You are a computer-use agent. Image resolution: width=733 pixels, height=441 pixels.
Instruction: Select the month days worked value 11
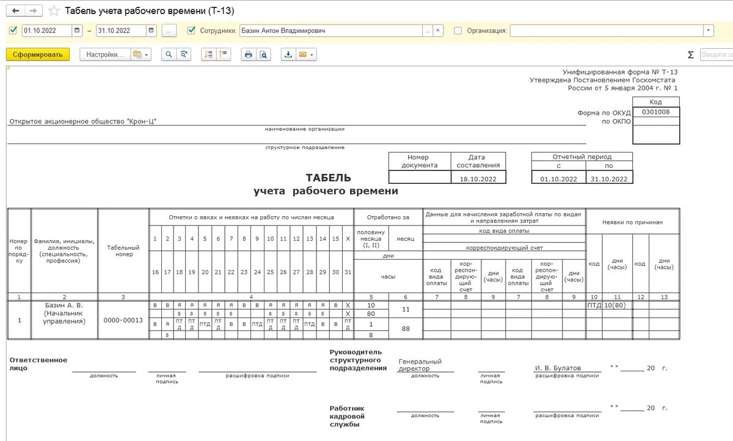coord(405,310)
